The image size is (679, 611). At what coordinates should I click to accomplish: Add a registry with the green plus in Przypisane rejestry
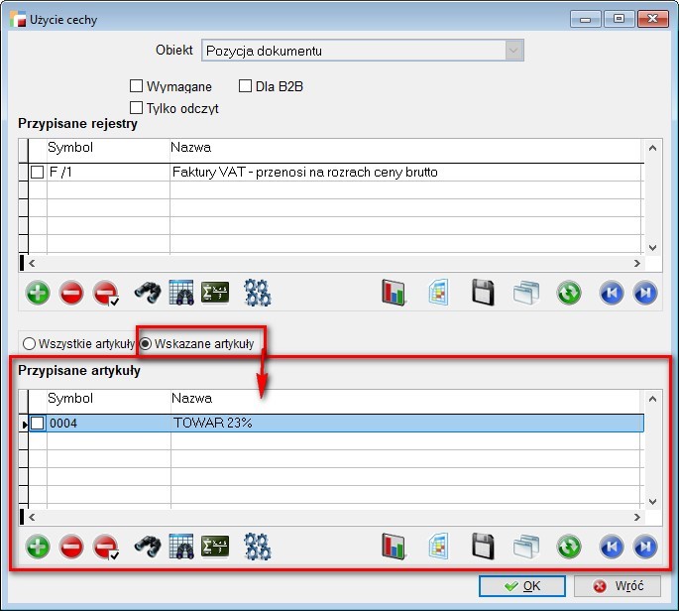(38, 293)
